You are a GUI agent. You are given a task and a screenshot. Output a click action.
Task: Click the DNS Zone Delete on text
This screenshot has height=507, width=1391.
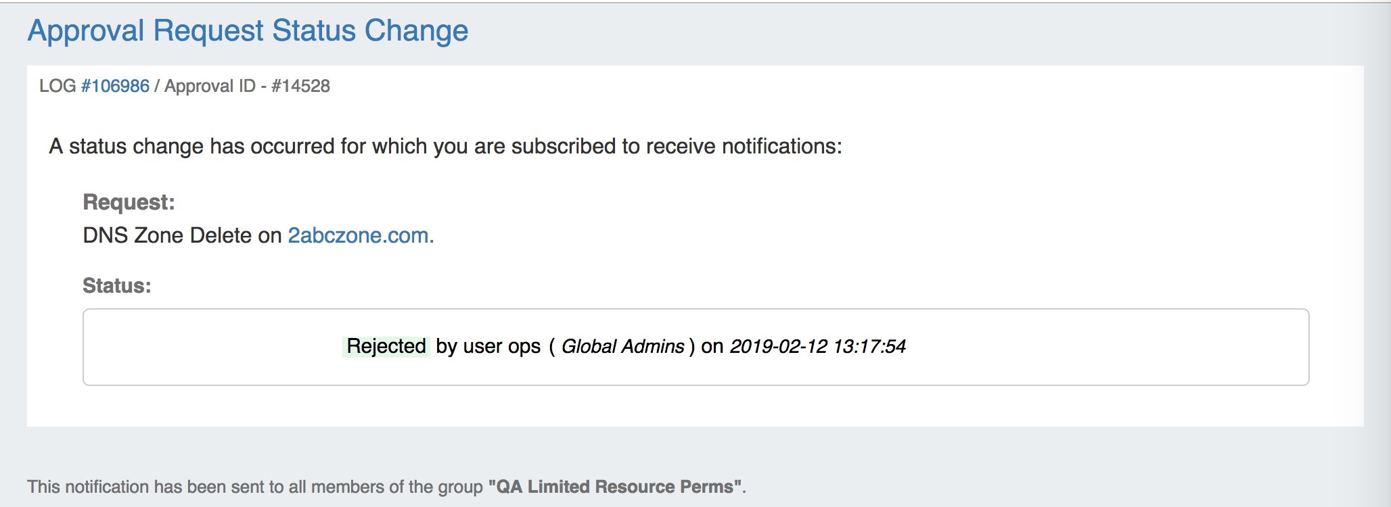tap(182, 235)
